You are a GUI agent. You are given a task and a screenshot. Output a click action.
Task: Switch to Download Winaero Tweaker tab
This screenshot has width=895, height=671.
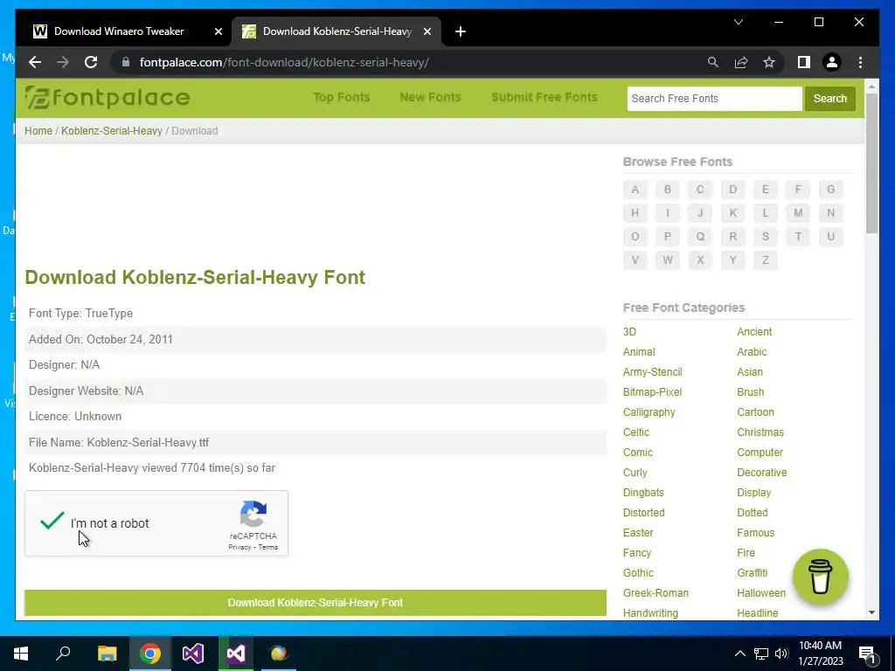pos(119,31)
